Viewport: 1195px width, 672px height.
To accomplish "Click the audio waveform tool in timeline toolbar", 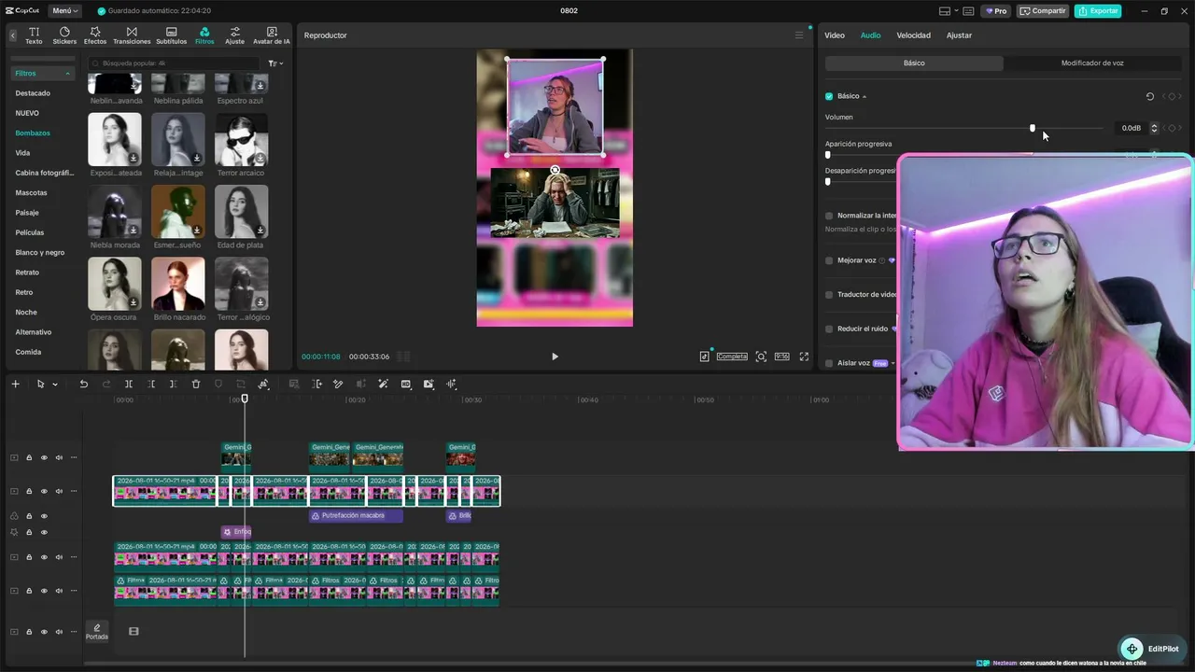I will 451,384.
